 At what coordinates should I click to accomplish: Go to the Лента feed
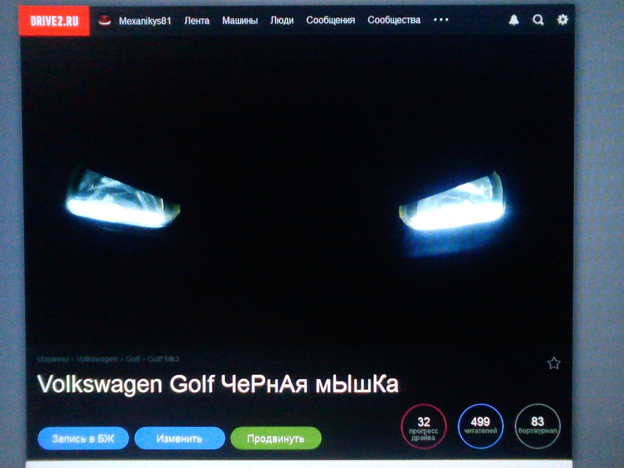pyautogui.click(x=196, y=20)
